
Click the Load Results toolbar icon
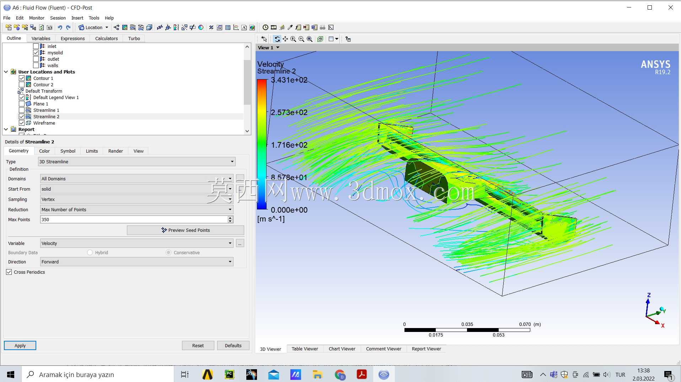9,27
